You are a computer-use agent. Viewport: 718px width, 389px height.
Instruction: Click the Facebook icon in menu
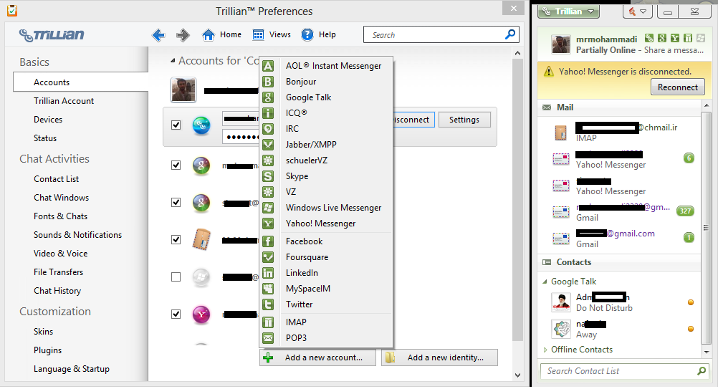tap(268, 241)
